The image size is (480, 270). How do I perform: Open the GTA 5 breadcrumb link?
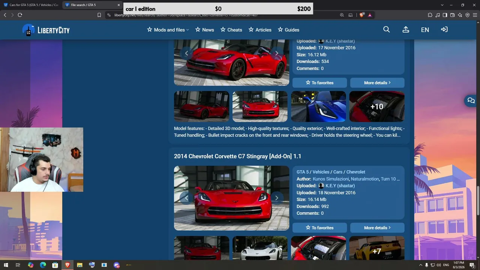303,172
